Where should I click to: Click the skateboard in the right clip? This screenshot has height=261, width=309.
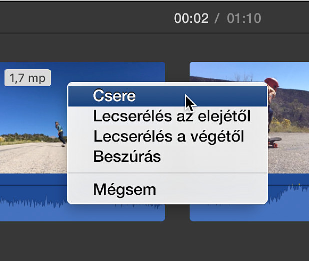click(x=276, y=142)
